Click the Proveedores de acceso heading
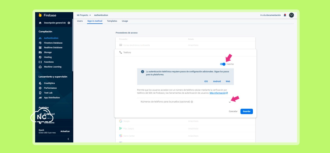Screen dimensions: 330x153 click(126, 33)
